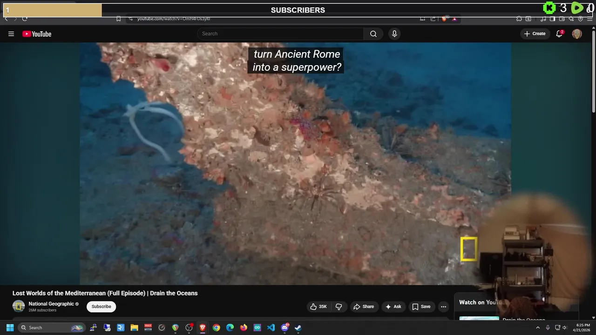Open the National Geographic channel name

point(51,304)
